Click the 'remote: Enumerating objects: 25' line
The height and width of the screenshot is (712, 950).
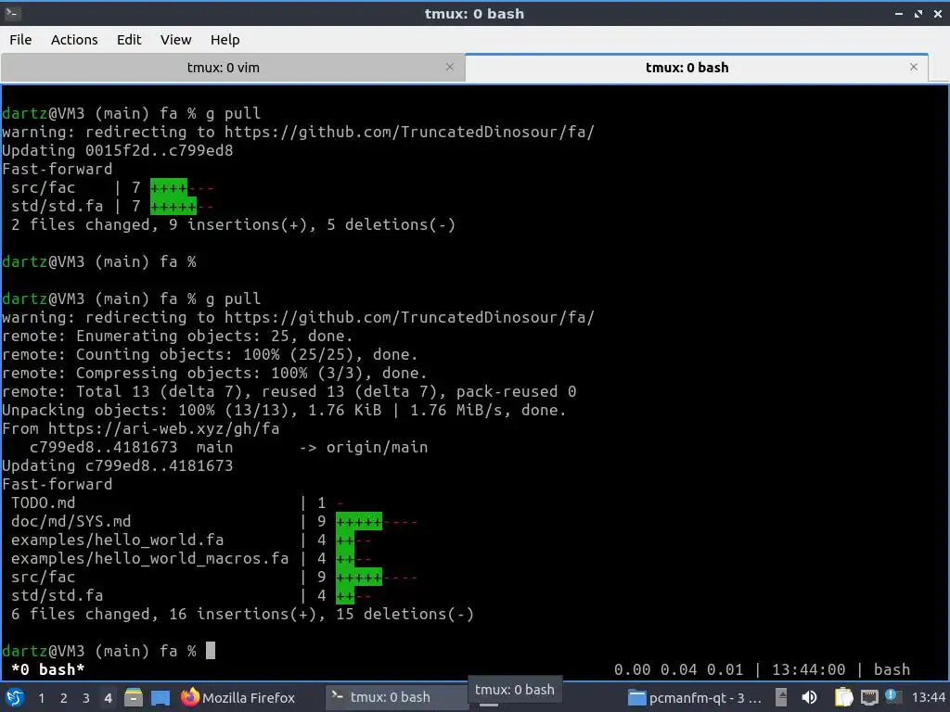pos(177,336)
